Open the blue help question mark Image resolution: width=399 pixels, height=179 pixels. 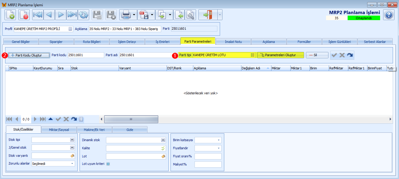click(389, 15)
